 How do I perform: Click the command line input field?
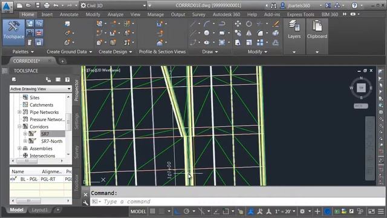237,202
